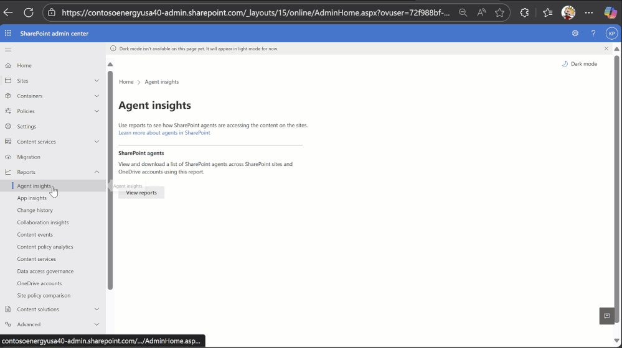Click SharePoint admin center title
Viewport: 622px width, 348px height.
[54, 34]
